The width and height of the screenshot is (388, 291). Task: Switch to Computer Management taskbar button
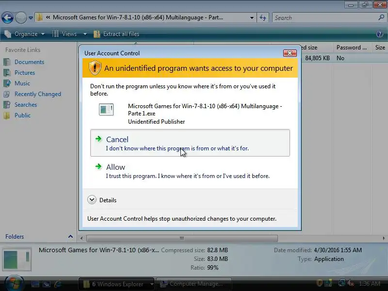pyautogui.click(x=194, y=284)
